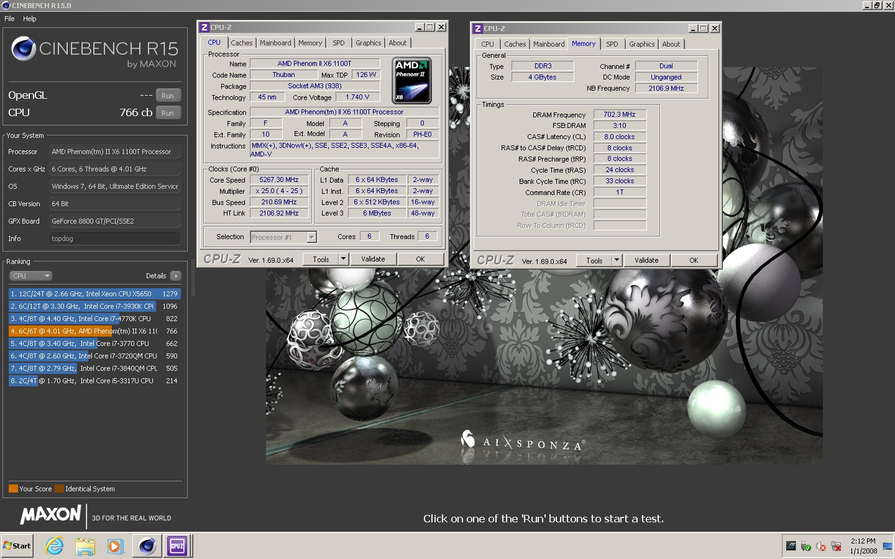This screenshot has width=895, height=559.
Task: Select ranking row Intel Xeon CPU X5650
Action: click(94, 294)
